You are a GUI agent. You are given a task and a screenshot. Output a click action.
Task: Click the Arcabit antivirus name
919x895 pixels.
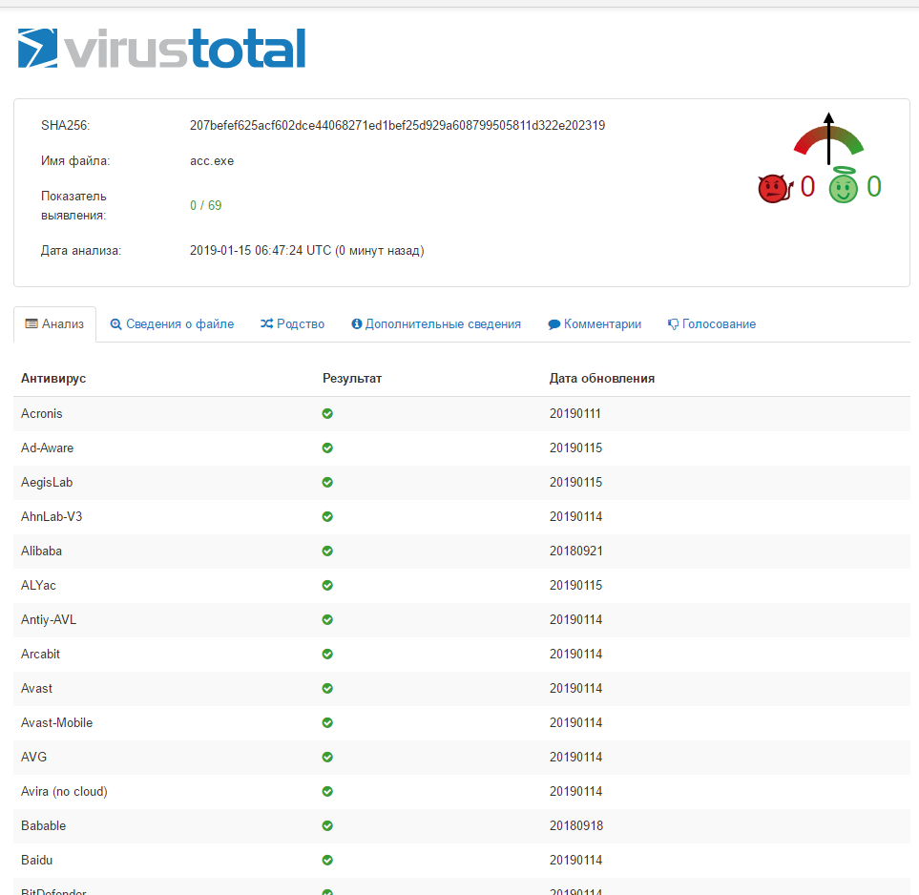point(40,655)
